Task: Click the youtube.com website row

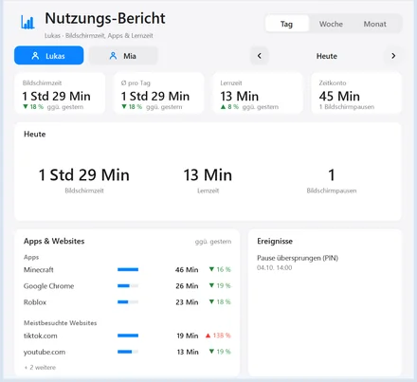Action: coord(127,352)
